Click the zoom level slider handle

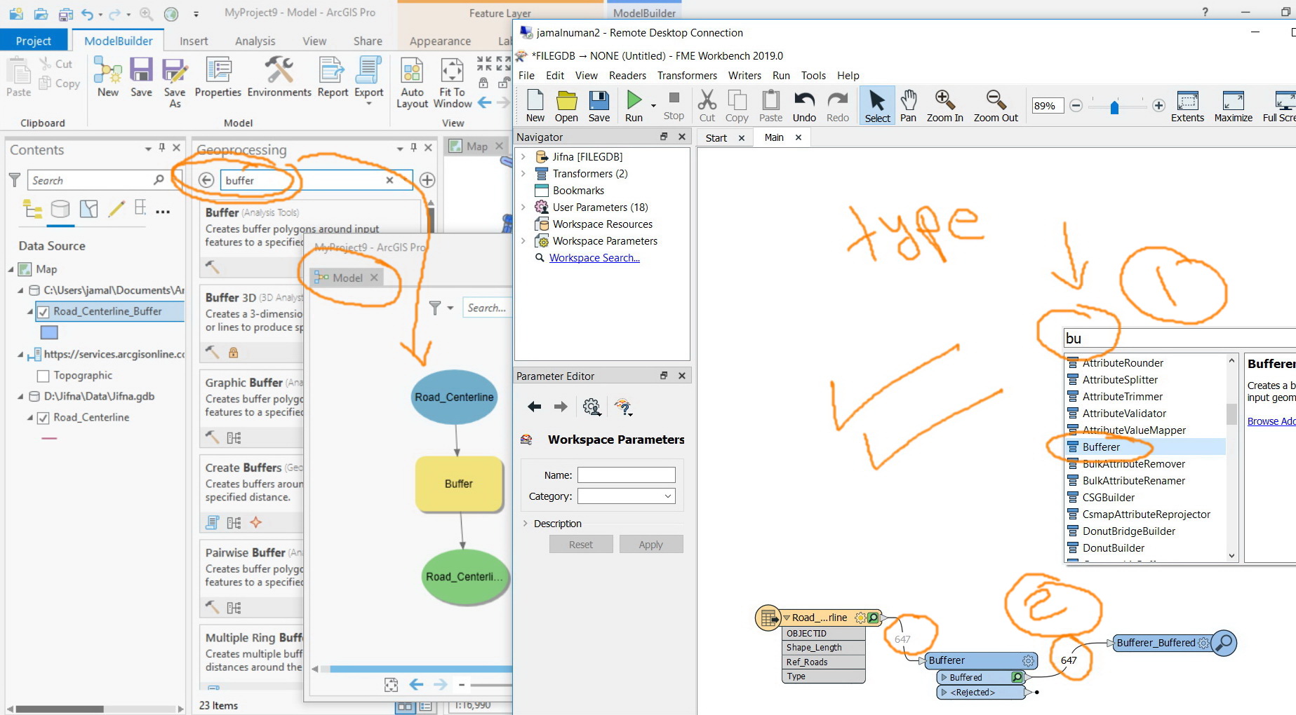(1114, 107)
